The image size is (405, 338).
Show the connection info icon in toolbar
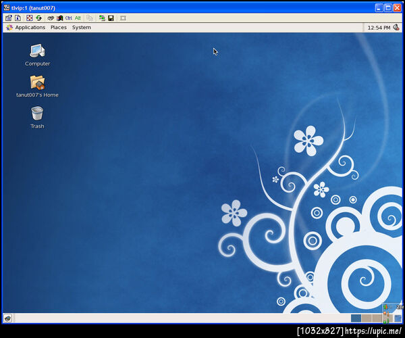[x=18, y=18]
